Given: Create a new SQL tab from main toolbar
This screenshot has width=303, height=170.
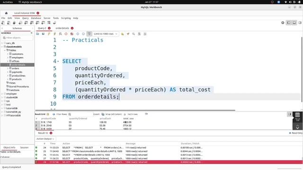Looking at the screenshot, I should pyautogui.click(x=3, y=23).
